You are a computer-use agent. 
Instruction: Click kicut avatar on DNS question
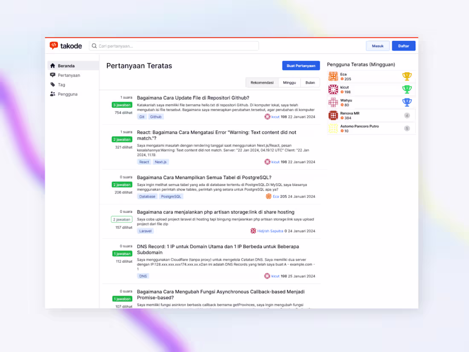[x=267, y=276]
